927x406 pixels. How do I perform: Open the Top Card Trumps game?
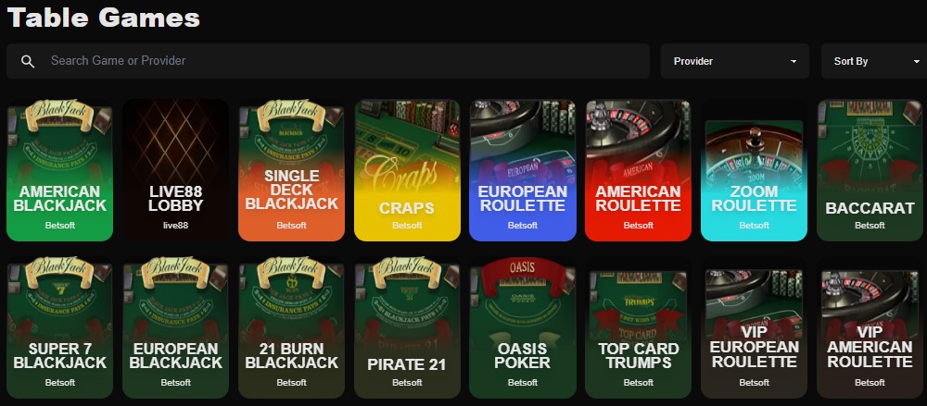(639, 328)
